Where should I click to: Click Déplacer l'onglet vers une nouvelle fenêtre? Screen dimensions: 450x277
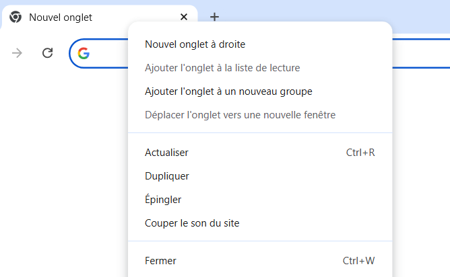tap(240, 115)
